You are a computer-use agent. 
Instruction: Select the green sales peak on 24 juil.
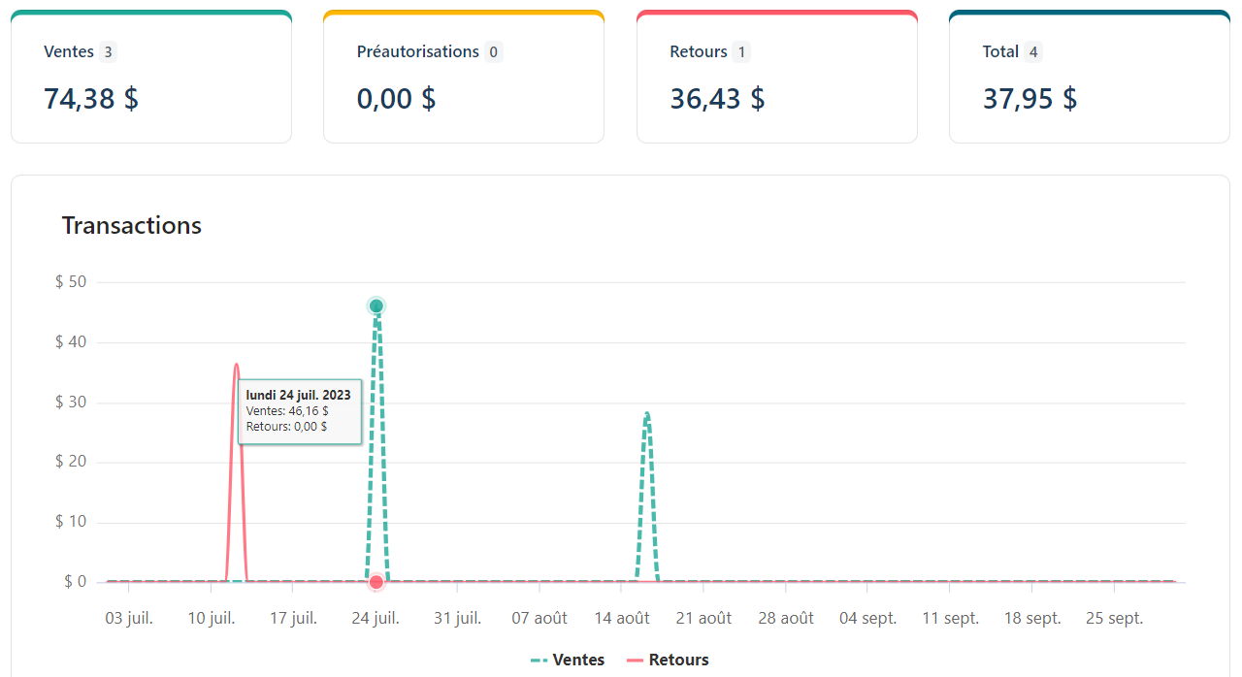(x=376, y=305)
